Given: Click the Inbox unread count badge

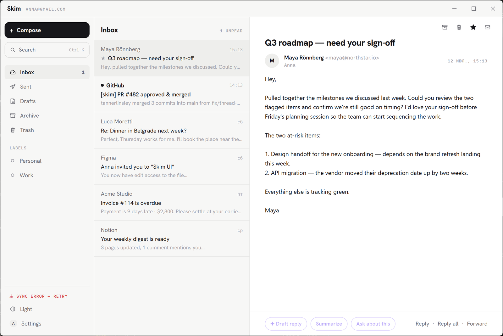Looking at the screenshot, I should tap(83, 72).
